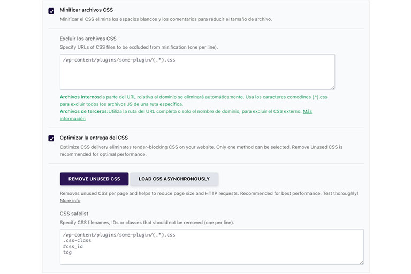Grab the resize handle of CSS safelist textarea
The width and height of the screenshot is (411, 274).
pos(361,262)
